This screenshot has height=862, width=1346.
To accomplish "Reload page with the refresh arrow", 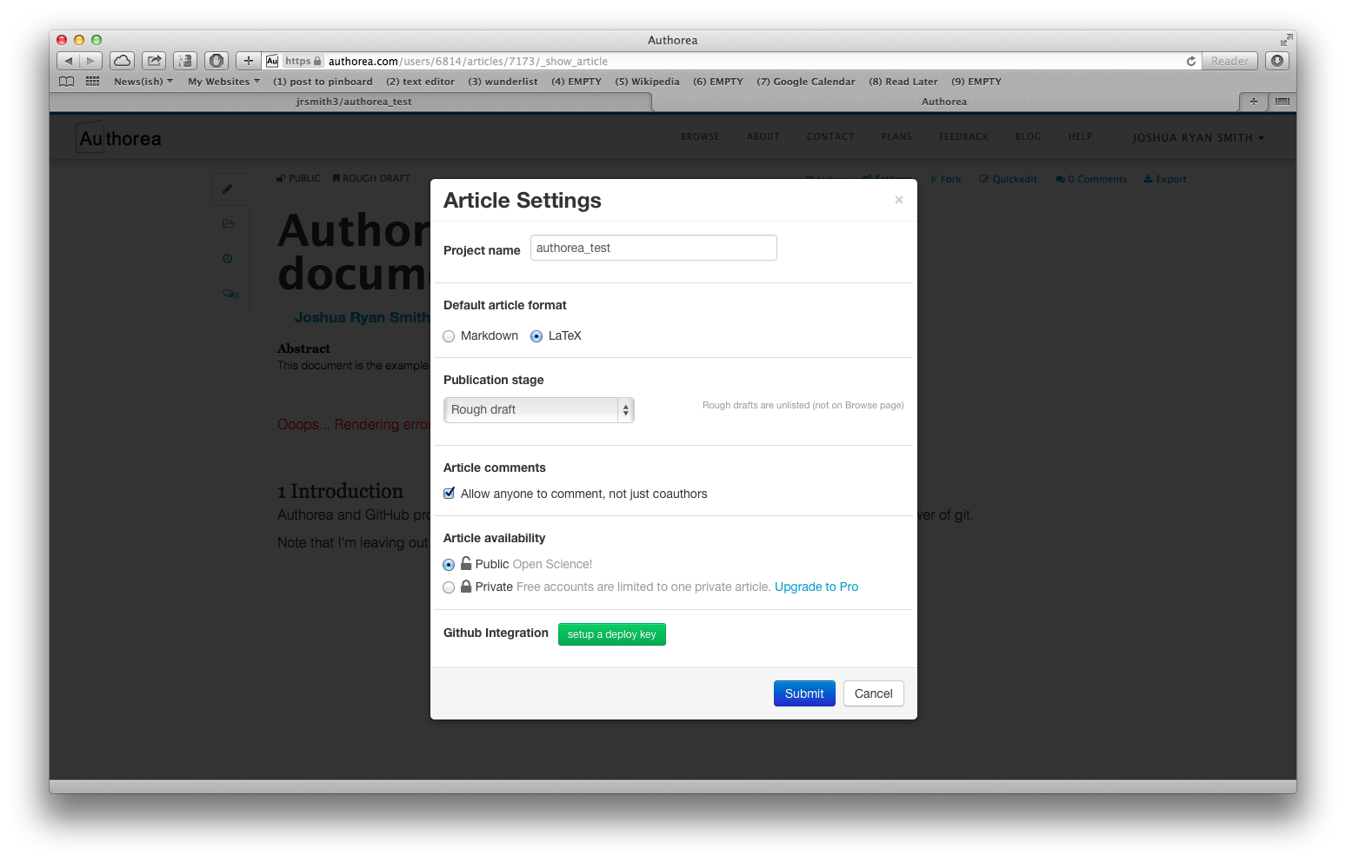I will [x=1191, y=61].
